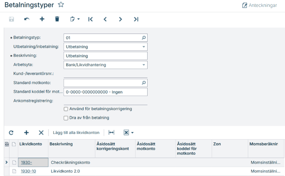Click Åsidosätt korrigeringskont column header

(115, 148)
